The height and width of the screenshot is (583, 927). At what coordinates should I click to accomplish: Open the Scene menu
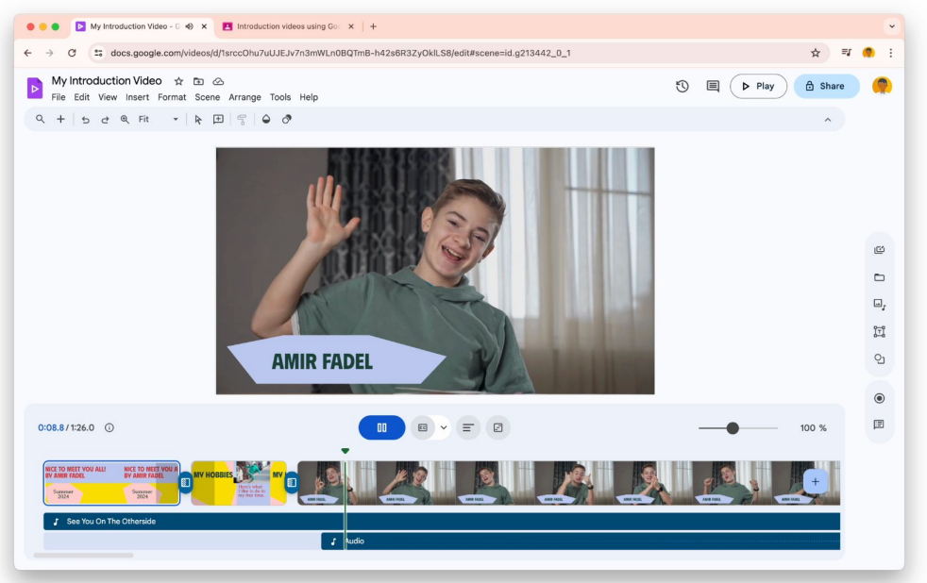pyautogui.click(x=207, y=97)
